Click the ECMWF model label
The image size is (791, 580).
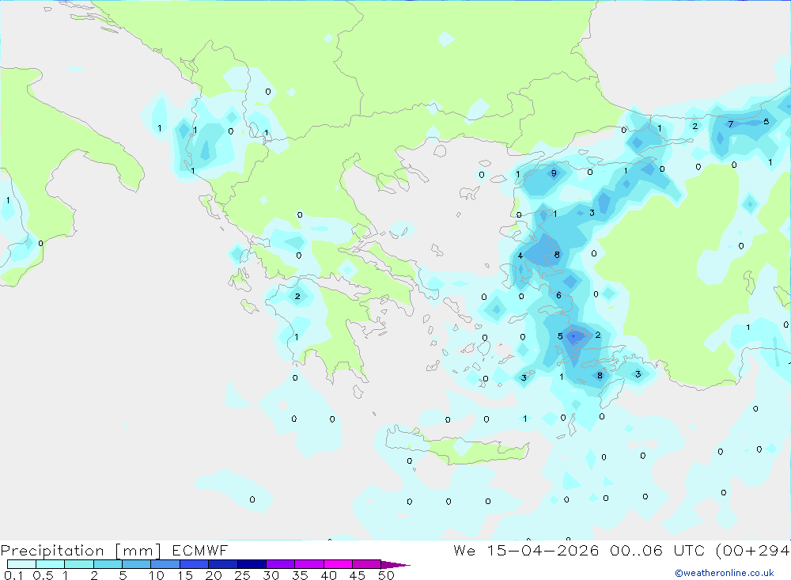[200, 551]
